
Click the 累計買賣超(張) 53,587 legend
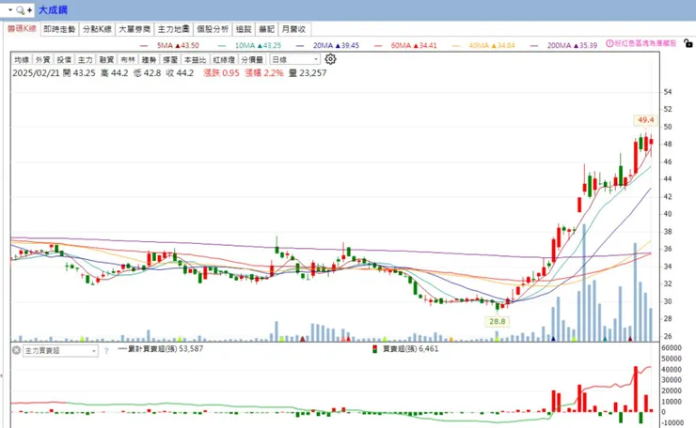click(160, 349)
